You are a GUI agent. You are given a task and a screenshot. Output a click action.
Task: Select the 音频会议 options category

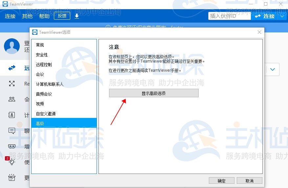(64, 94)
